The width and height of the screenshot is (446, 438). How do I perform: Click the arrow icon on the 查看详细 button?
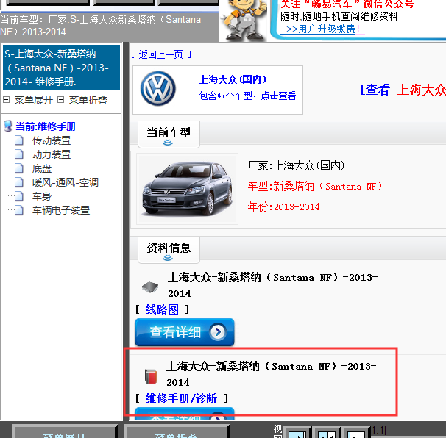pos(218,331)
